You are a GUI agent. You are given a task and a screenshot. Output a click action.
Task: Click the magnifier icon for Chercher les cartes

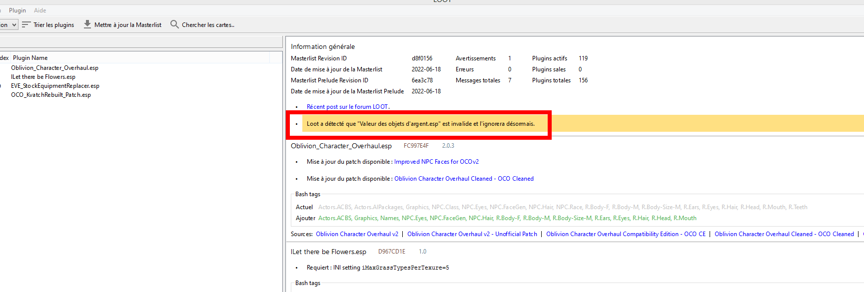(174, 24)
